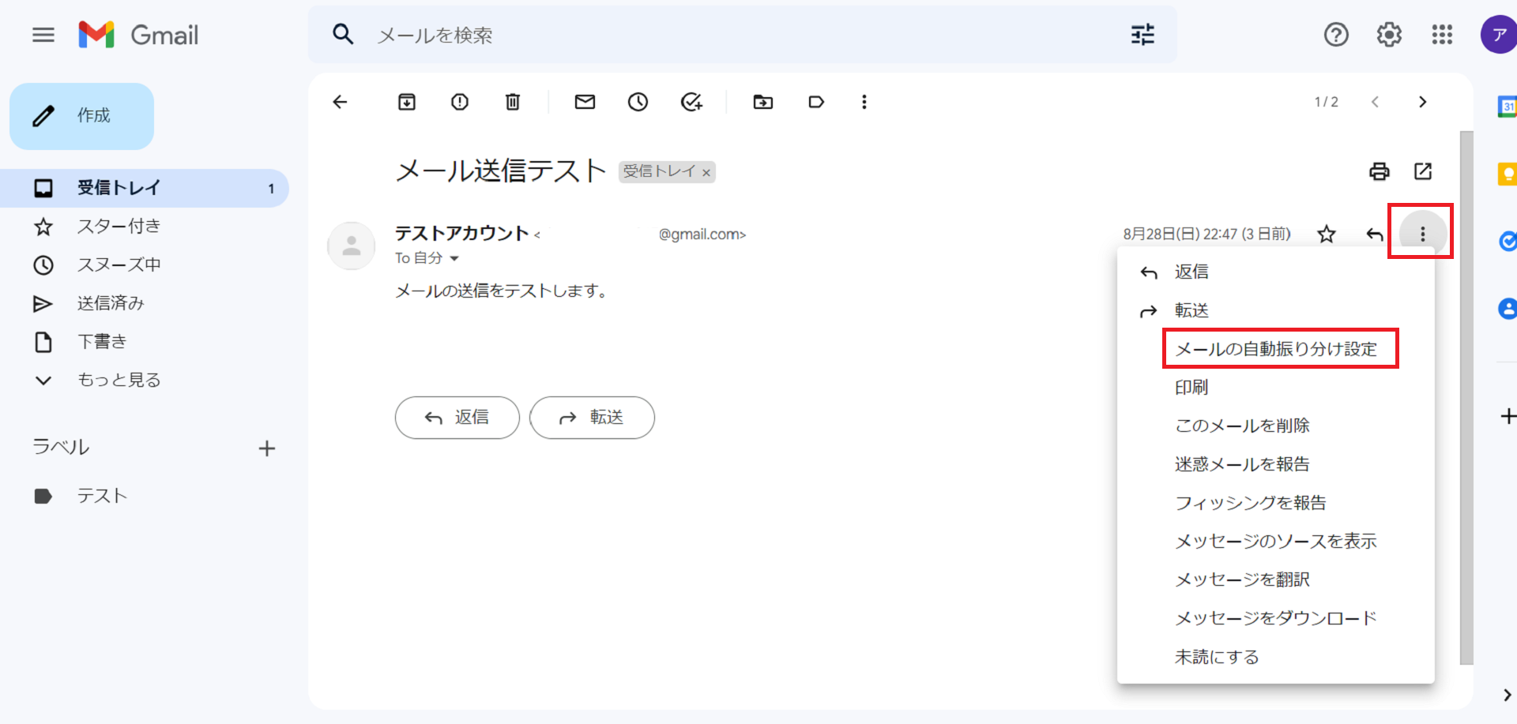Toggle the main menu hamburger button
This screenshot has height=724, width=1517.
pos(43,35)
